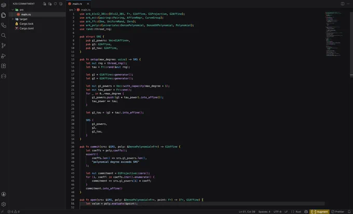Open the Run and Debug view

(x=4, y=56)
